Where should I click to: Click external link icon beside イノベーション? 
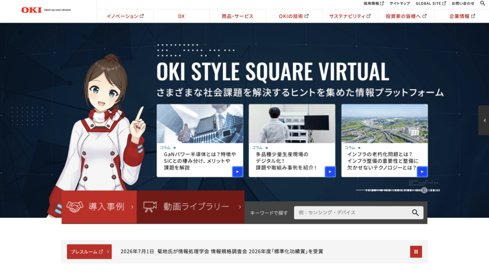click(x=142, y=16)
